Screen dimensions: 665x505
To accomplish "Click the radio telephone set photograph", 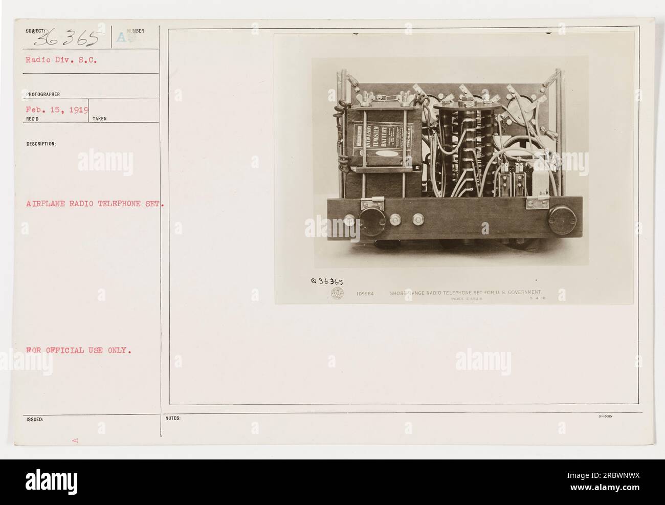I will (454, 169).
